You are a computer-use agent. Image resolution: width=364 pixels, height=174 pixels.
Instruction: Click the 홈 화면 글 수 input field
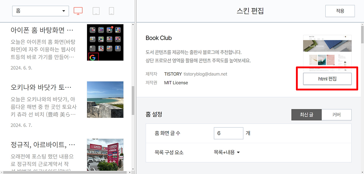[x=229, y=133]
